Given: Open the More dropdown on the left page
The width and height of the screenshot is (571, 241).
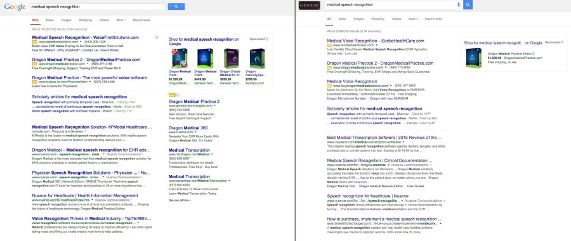Looking at the screenshot, I should coord(121,20).
